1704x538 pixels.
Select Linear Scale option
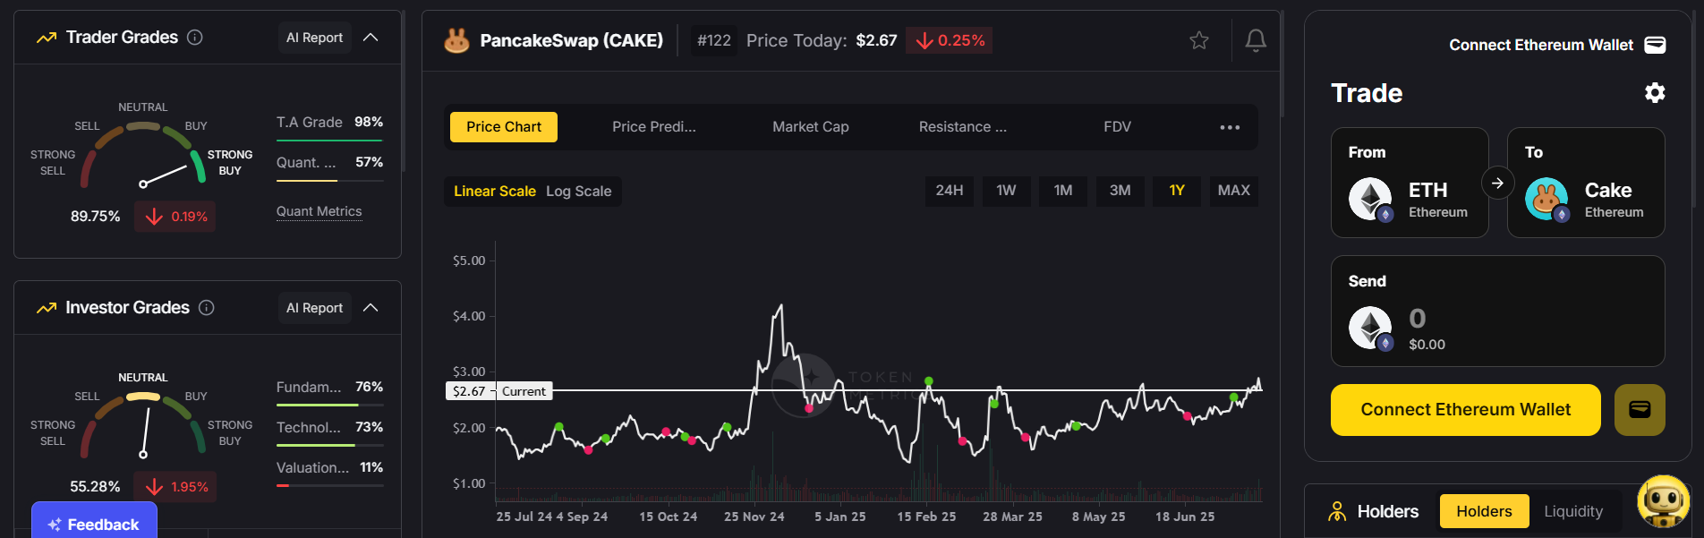(x=495, y=192)
